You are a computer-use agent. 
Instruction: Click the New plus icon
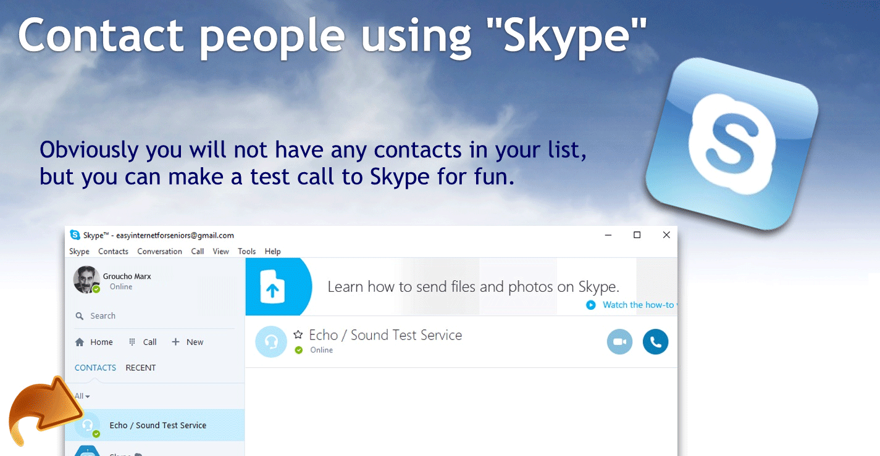coord(176,342)
